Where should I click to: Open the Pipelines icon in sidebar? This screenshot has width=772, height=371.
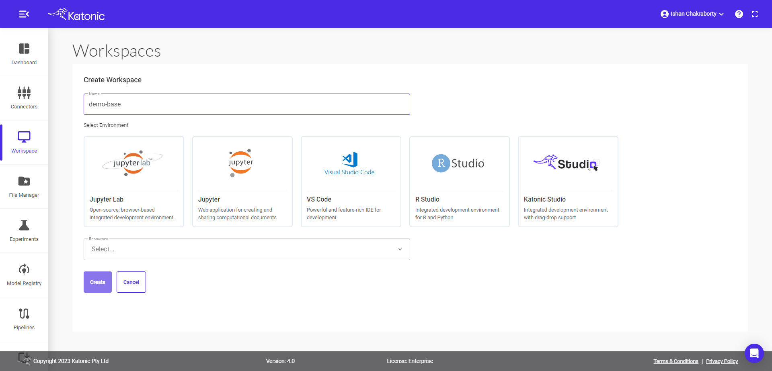[x=24, y=314]
